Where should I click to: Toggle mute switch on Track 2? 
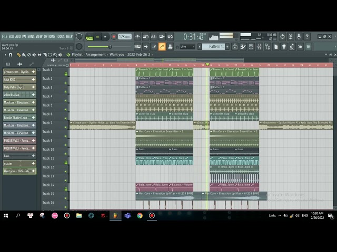(x=66, y=83)
